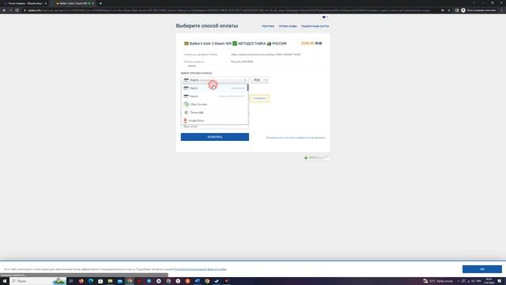Open the Mail app from the taskbar

pyautogui.click(x=119, y=281)
